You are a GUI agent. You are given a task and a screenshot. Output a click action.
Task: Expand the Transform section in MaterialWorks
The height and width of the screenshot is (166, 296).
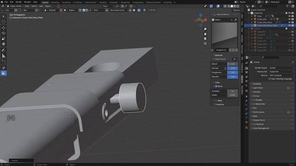pyautogui.click(x=220, y=105)
